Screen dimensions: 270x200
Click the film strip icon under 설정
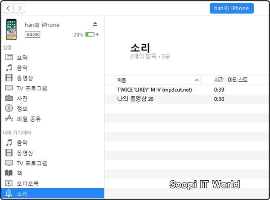pyautogui.click(x=9, y=78)
